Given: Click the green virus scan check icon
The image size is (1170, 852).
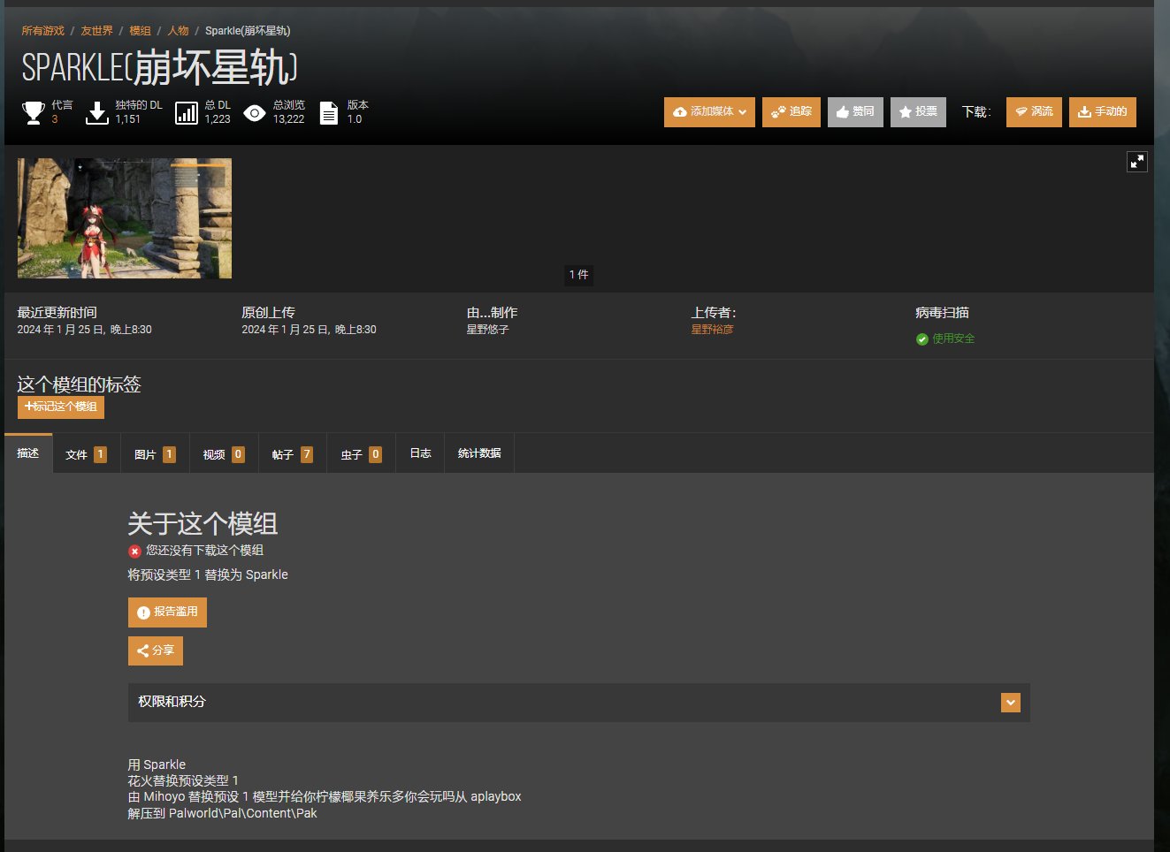Looking at the screenshot, I should pos(922,339).
